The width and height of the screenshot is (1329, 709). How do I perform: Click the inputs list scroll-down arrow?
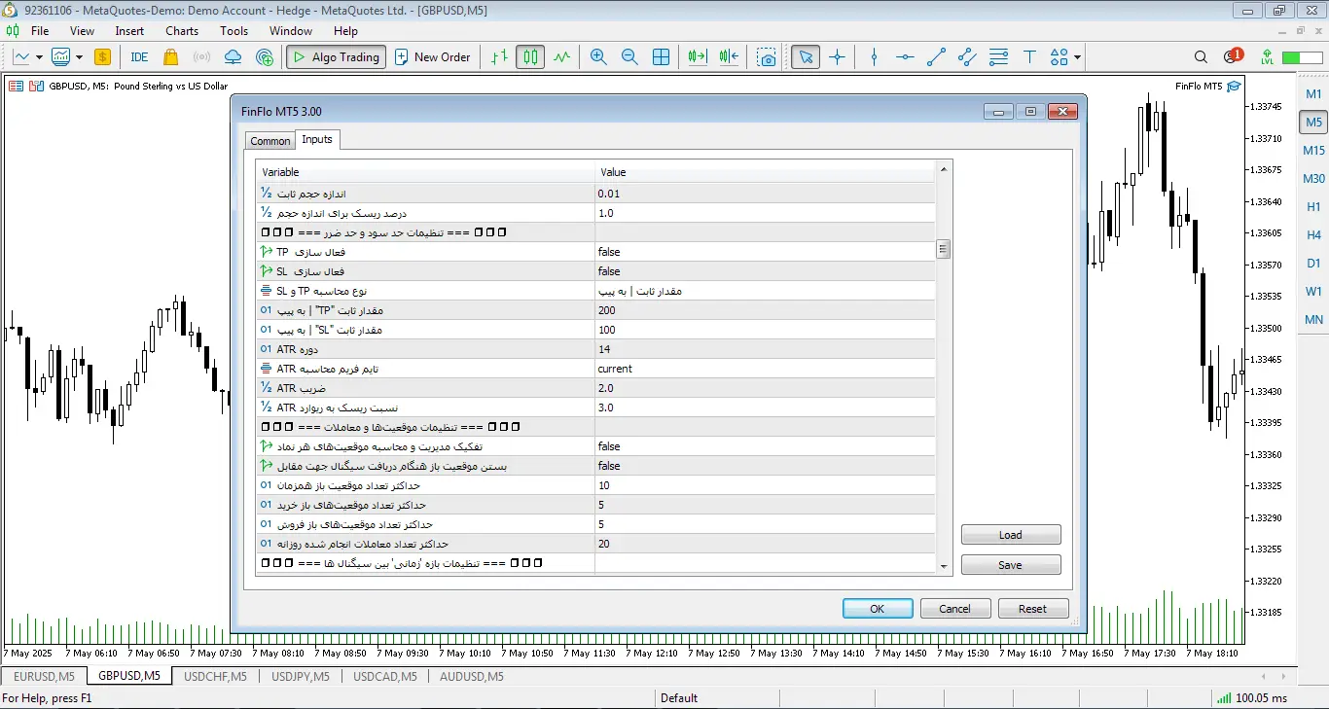pos(943,566)
